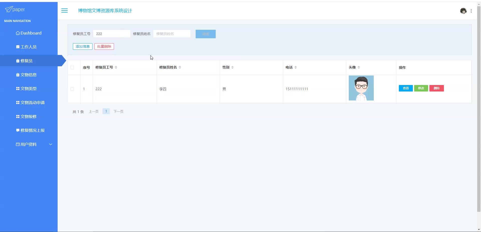This screenshot has height=232, width=481.
Task: Open 文物信息 menu item
Action: 29,75
